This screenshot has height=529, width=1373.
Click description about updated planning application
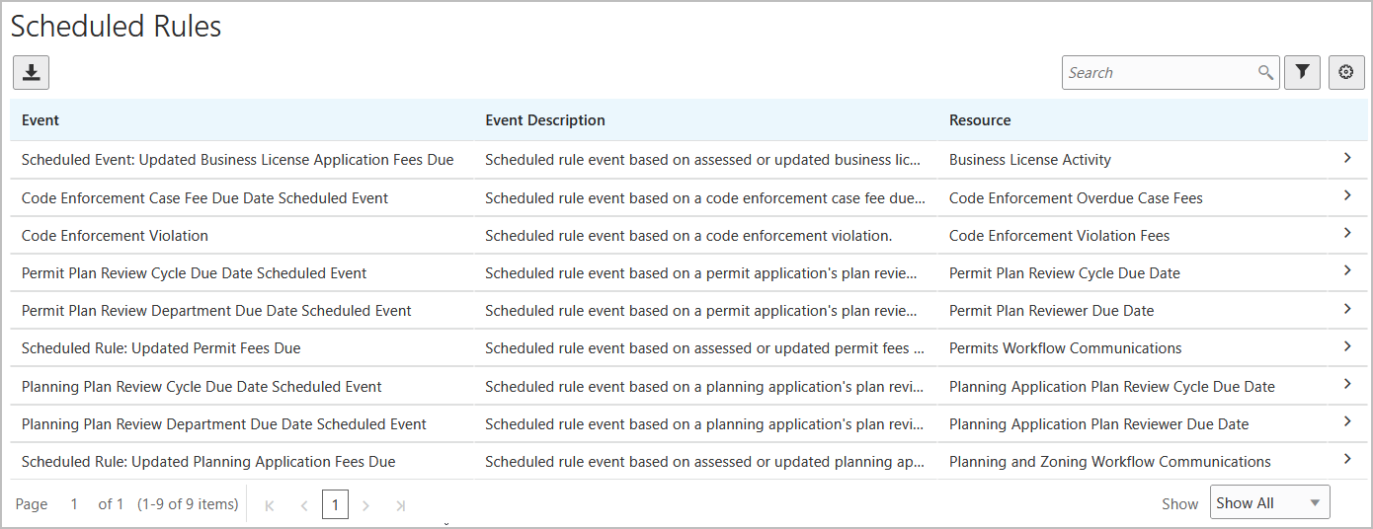[x=704, y=462]
